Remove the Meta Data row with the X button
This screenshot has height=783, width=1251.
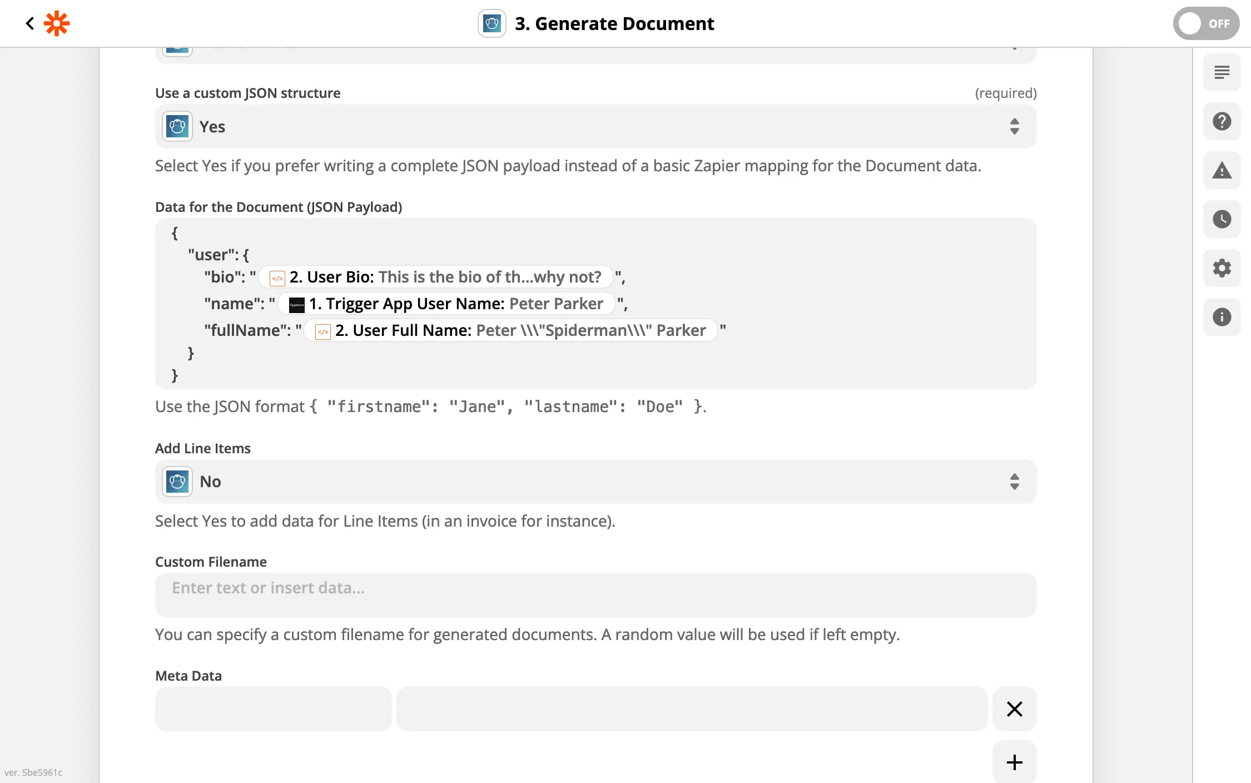(x=1014, y=709)
